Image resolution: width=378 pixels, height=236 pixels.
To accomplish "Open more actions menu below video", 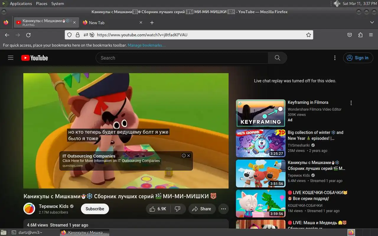I will [x=224, y=209].
